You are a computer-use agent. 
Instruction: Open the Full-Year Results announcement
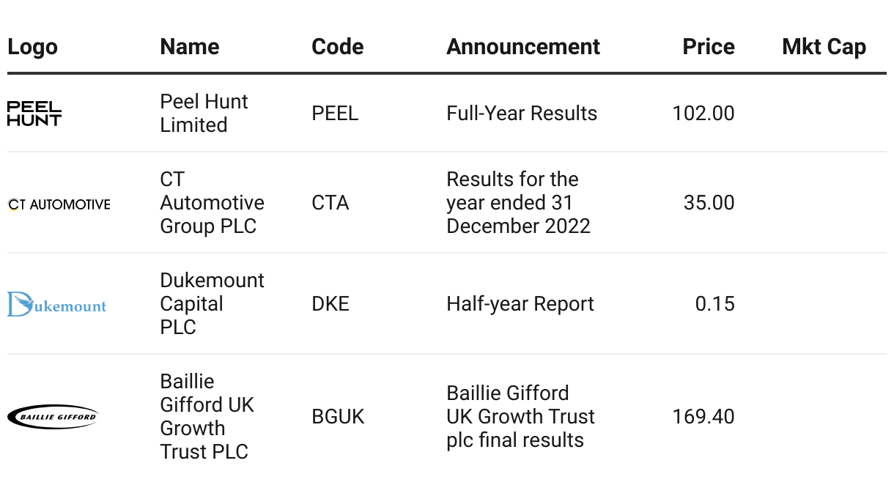click(522, 114)
